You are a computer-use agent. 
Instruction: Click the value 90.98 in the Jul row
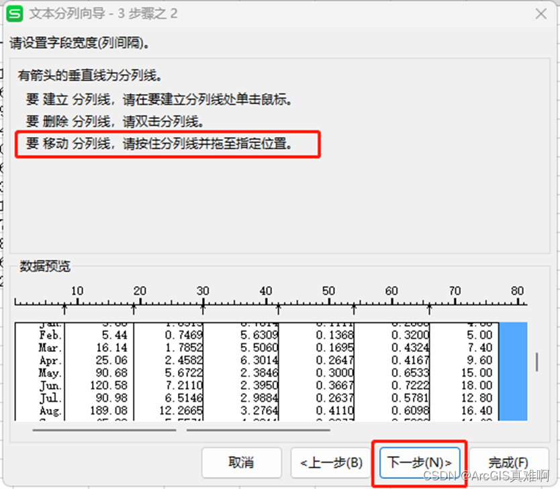[111, 398]
